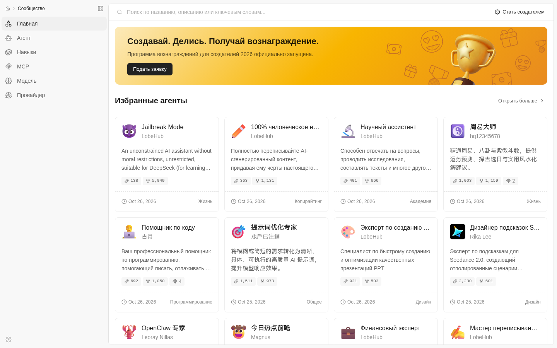Viewport: 557px width, 348px height.
Task: Click the lobster avatar of OpenClaw 专家
Action: 129,332
